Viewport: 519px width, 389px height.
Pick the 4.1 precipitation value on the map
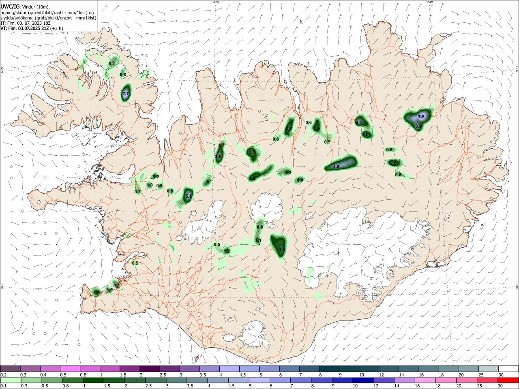(x=359, y=122)
